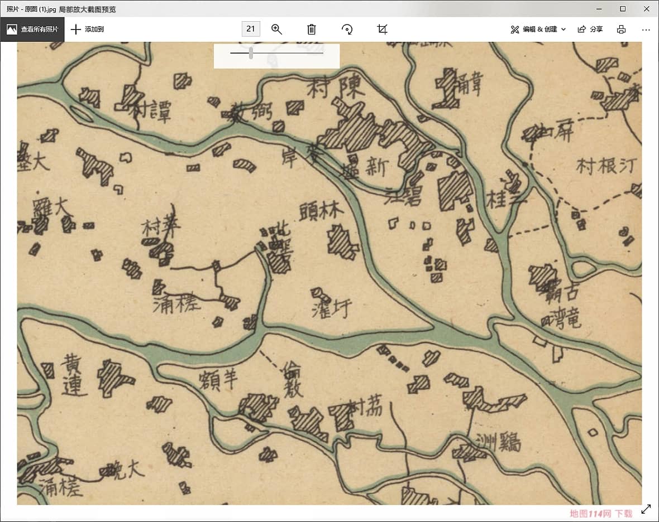Click the 添加到 plus button
Image resolution: width=659 pixels, height=522 pixels.
(87, 30)
